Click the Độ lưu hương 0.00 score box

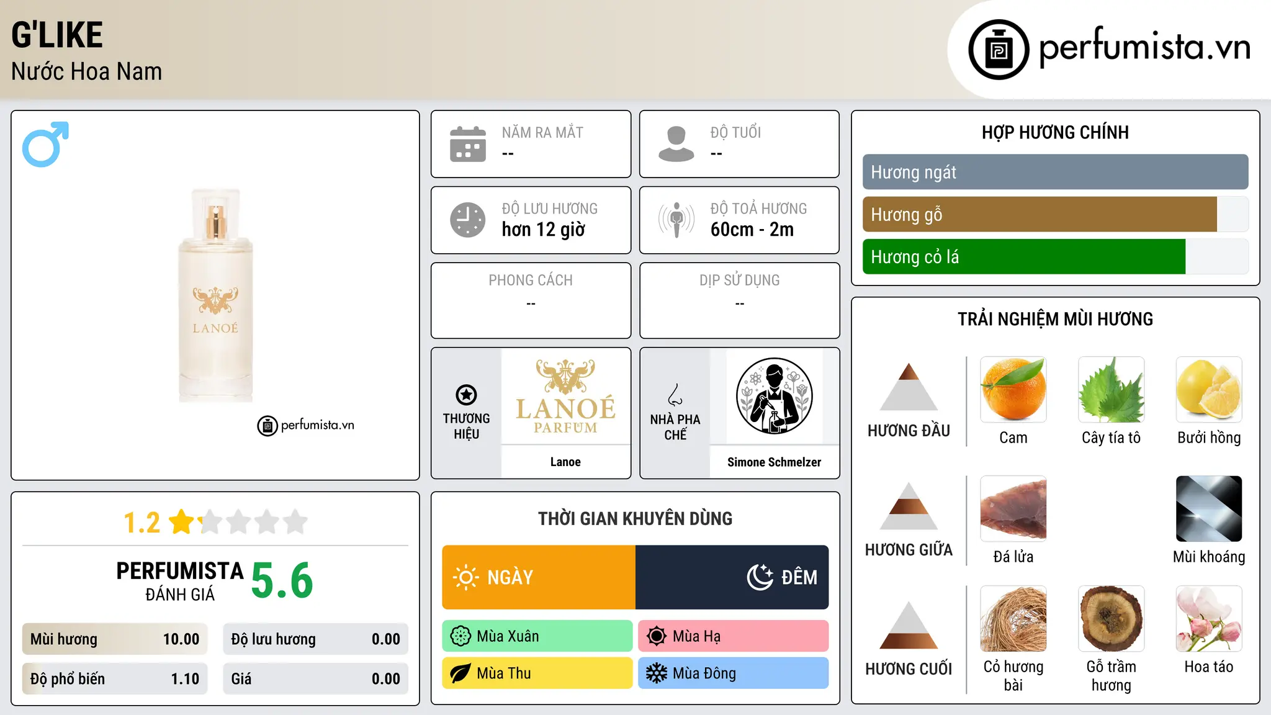(x=316, y=639)
